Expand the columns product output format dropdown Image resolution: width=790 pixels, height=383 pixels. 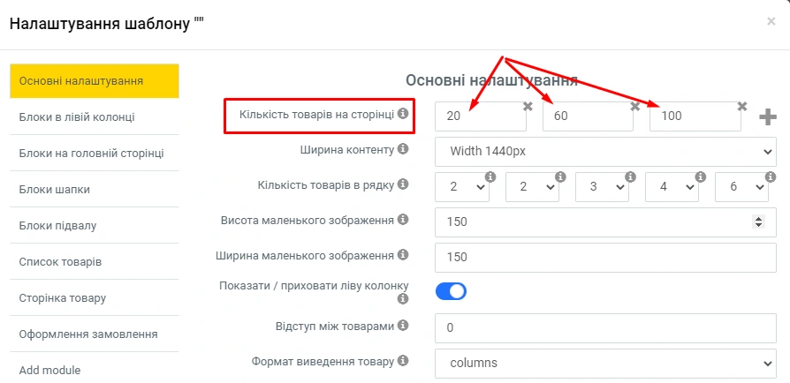pos(605,363)
